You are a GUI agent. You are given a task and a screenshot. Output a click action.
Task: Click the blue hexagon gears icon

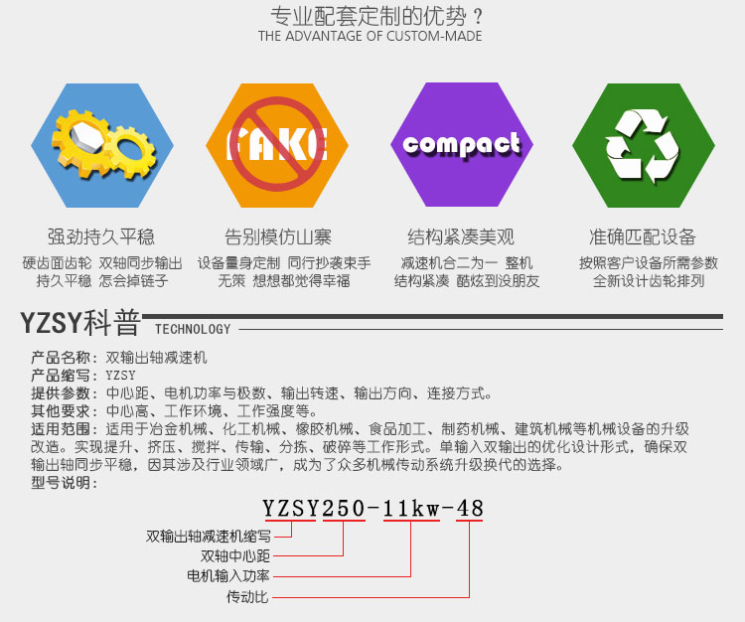[102, 145]
